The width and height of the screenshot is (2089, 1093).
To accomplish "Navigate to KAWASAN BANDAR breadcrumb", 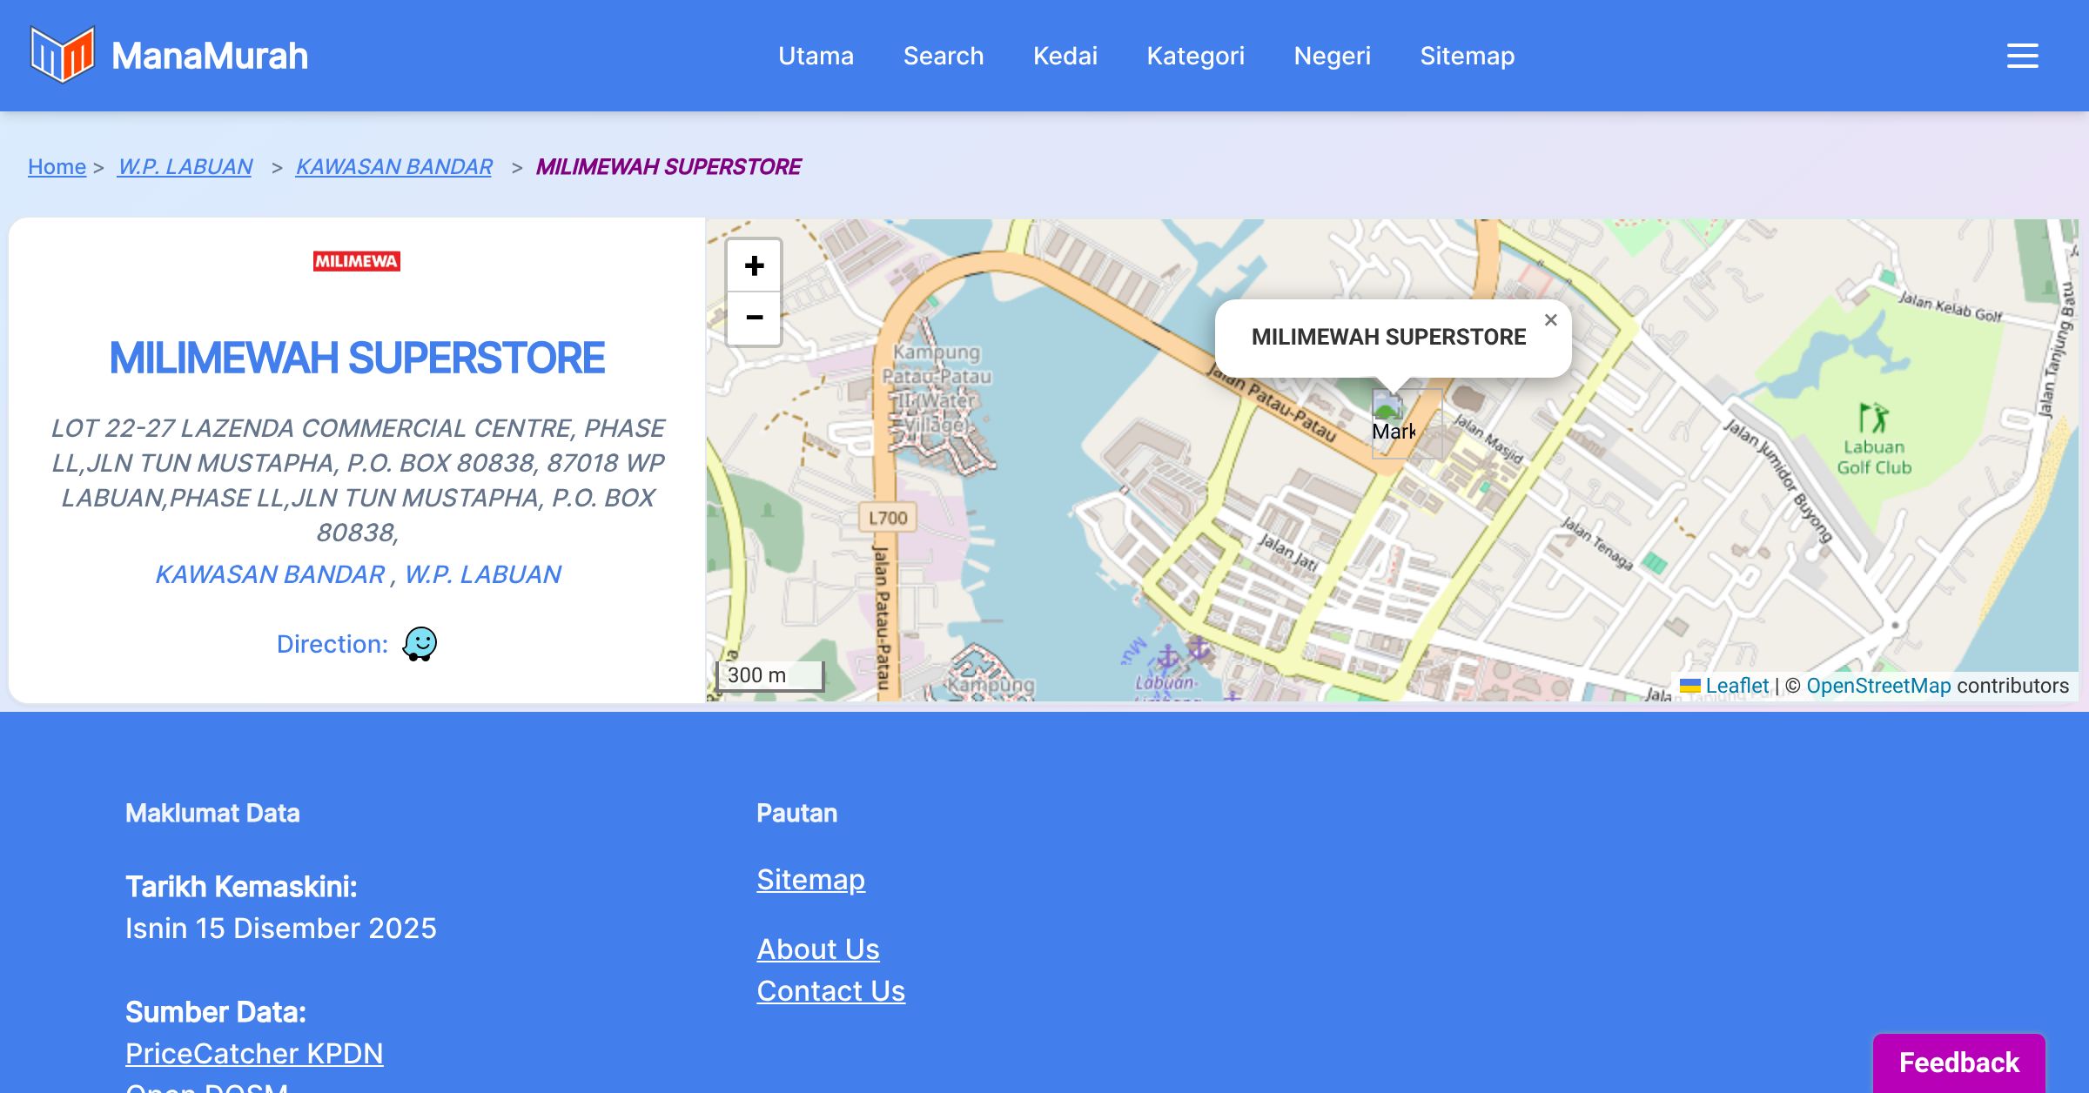I will [x=393, y=166].
